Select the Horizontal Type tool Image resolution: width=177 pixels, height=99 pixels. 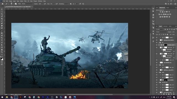2,40
